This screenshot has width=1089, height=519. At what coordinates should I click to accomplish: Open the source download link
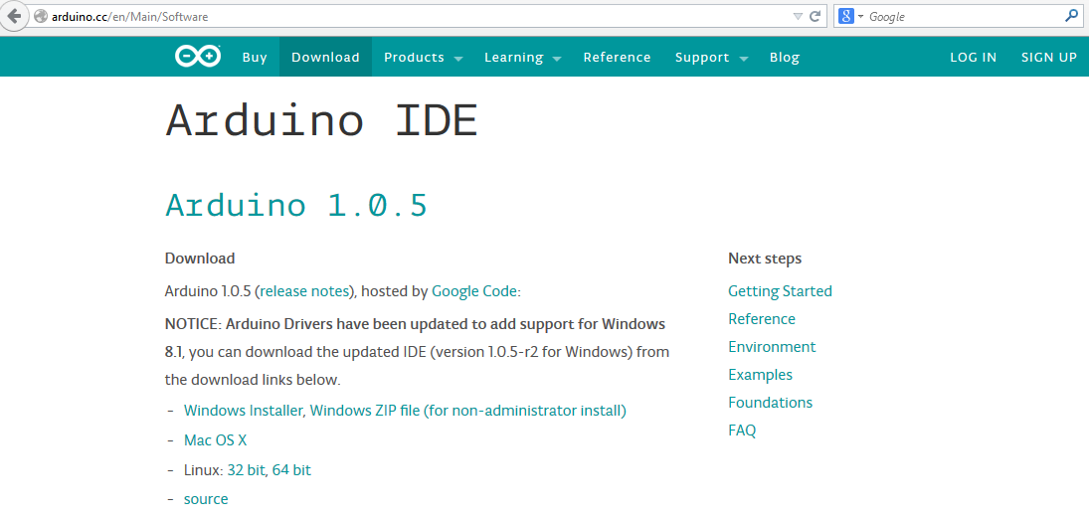tap(206, 499)
